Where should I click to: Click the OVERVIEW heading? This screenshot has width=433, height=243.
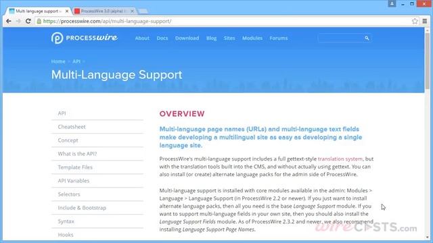(x=182, y=114)
